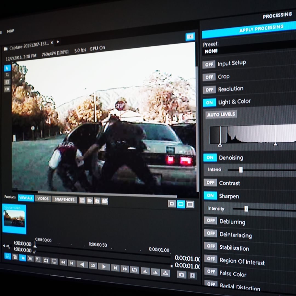The height and width of the screenshot is (296, 296).
Task: Select the VIEW ALL tab
Action: 25,198
